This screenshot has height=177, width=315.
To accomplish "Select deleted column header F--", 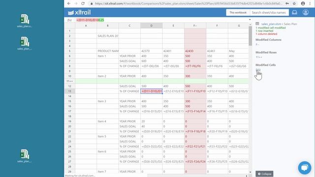I will coord(195,26).
